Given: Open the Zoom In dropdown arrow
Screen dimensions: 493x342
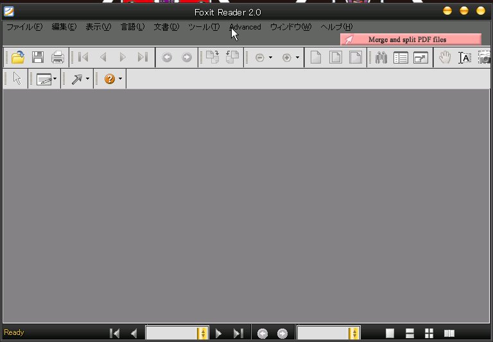Looking at the screenshot, I should click(297, 58).
